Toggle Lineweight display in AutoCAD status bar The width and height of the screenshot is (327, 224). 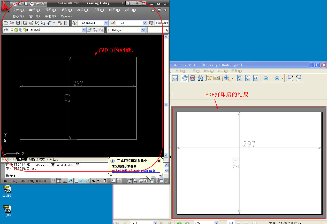[99, 181]
